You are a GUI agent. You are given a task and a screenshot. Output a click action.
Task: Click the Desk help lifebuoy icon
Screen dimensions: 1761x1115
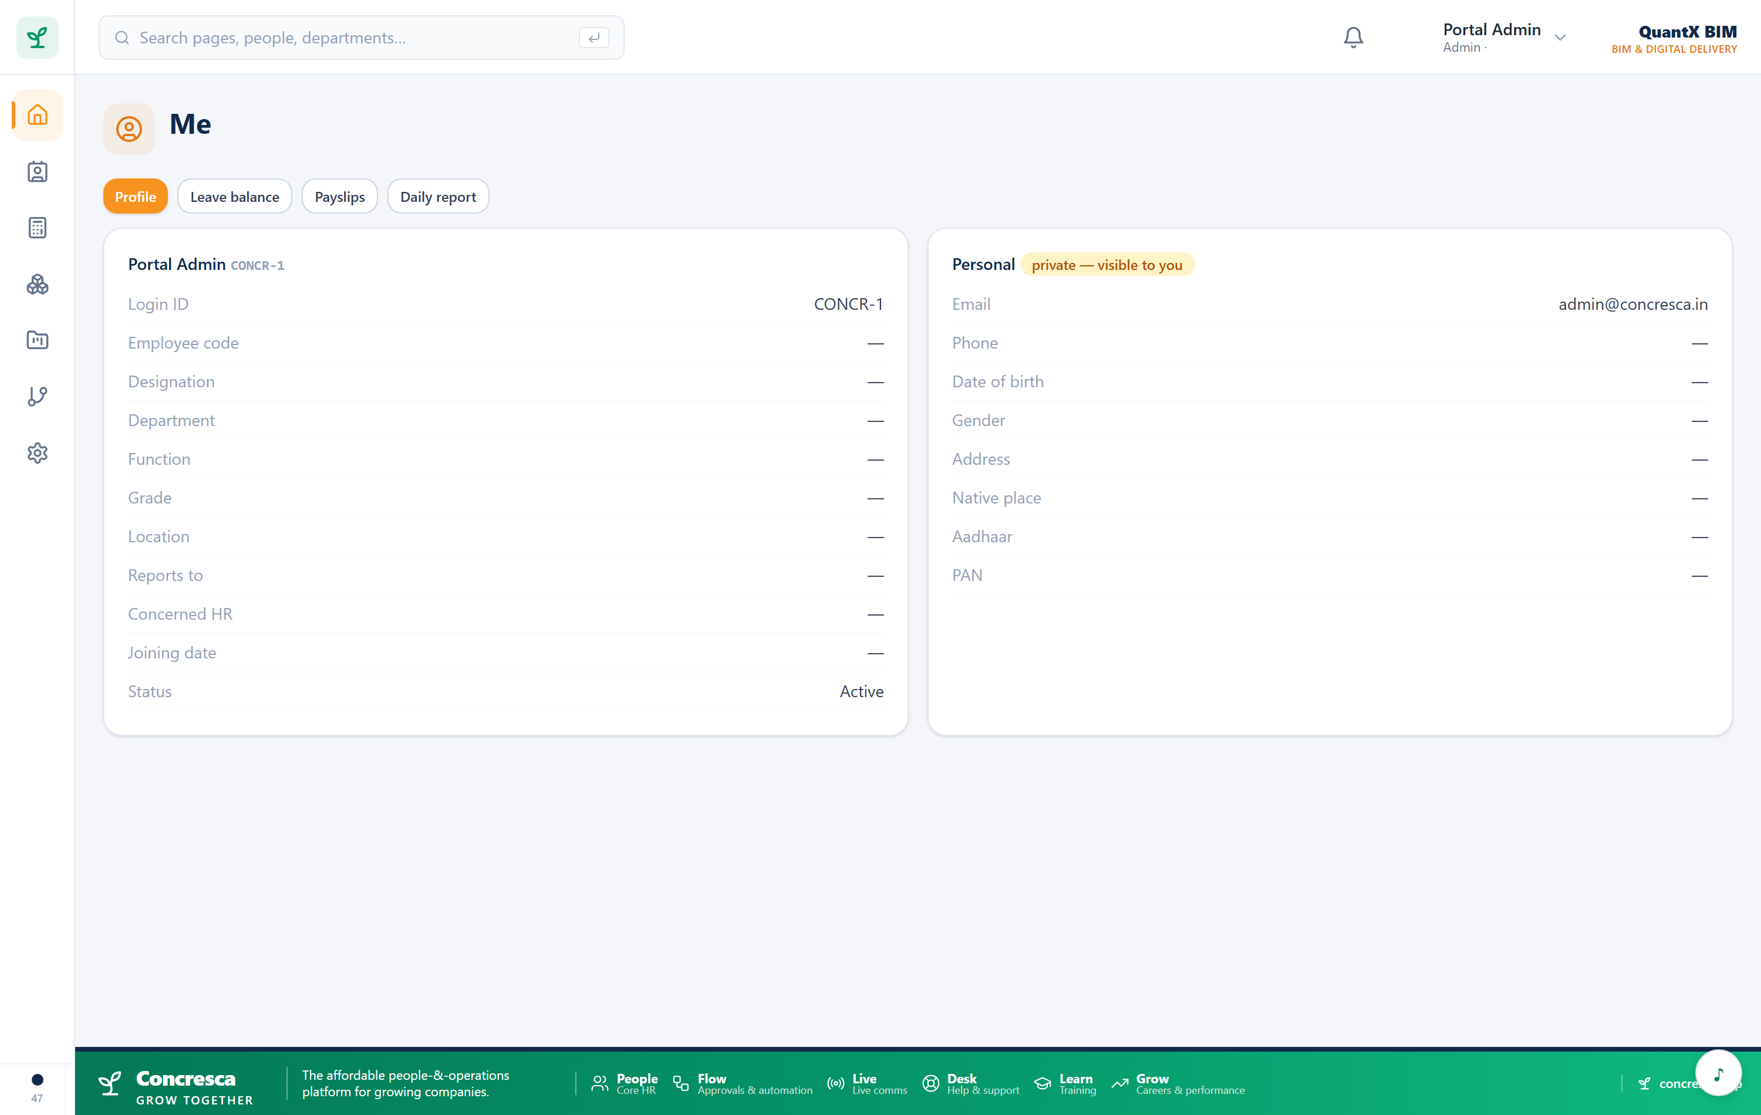point(930,1083)
